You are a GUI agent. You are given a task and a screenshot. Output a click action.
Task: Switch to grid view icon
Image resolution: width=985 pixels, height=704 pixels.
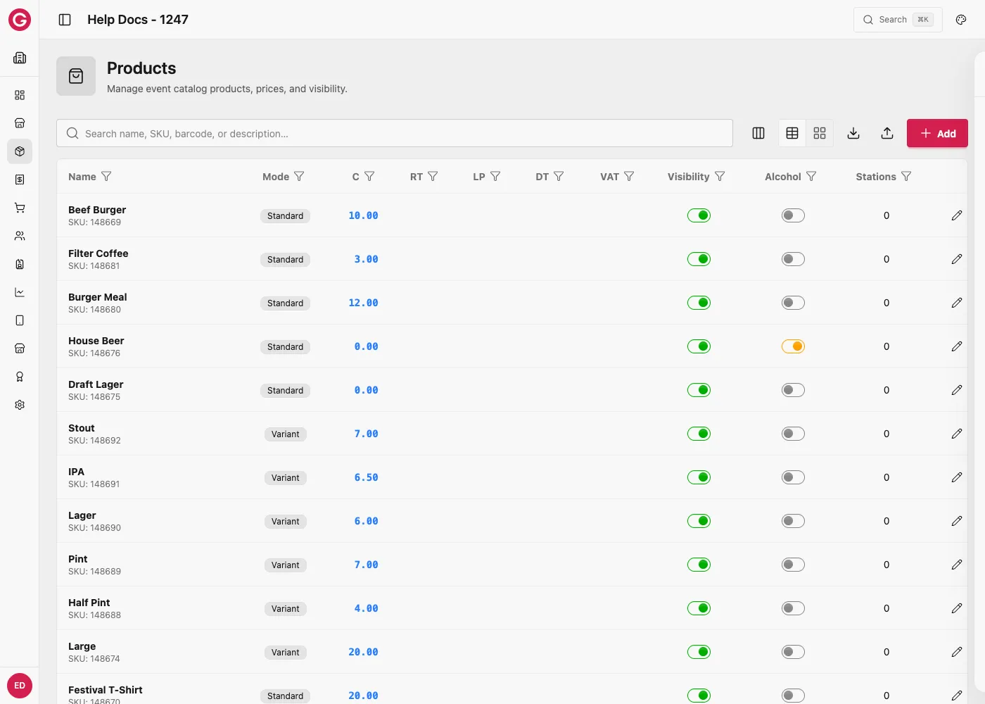(x=820, y=133)
